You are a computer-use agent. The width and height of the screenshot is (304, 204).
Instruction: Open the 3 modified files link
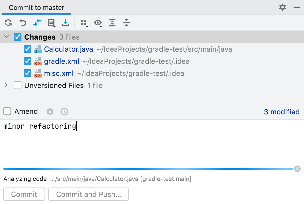pos(281,112)
